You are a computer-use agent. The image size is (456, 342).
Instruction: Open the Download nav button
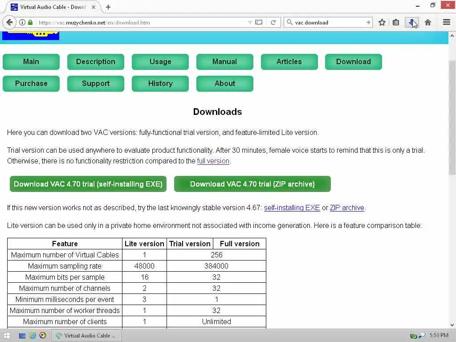pos(353,61)
